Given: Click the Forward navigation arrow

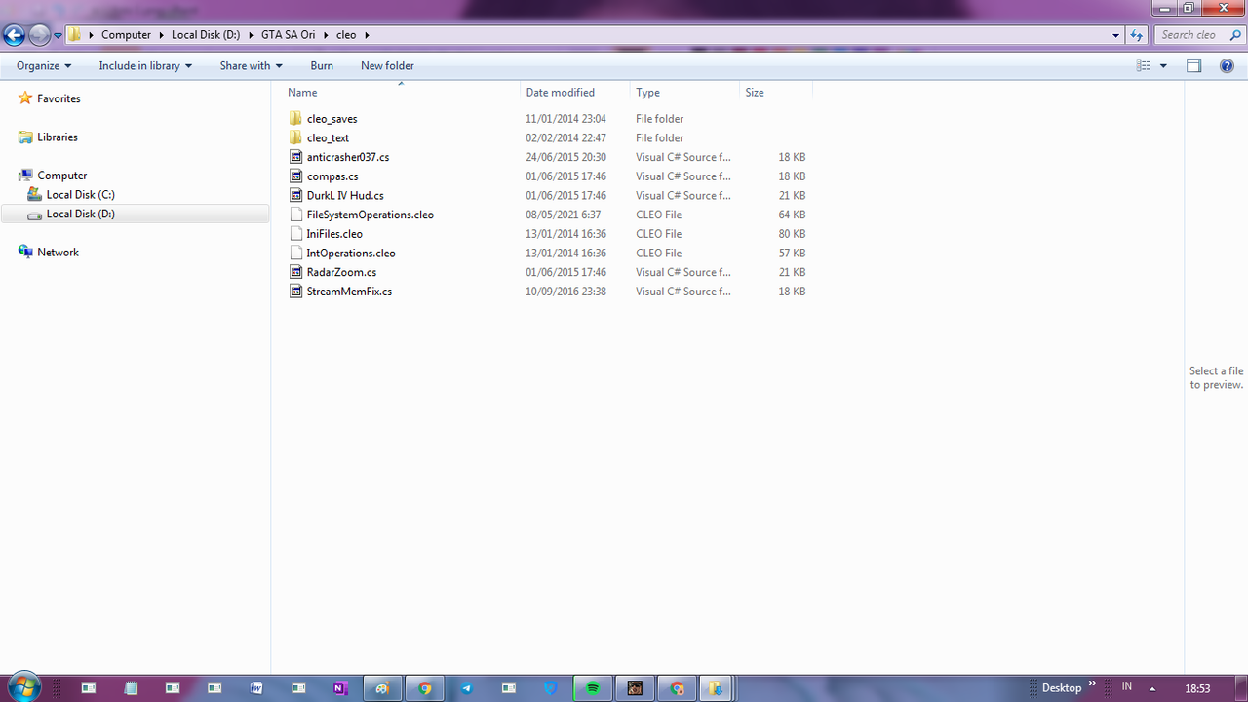Looking at the screenshot, I should (39, 35).
